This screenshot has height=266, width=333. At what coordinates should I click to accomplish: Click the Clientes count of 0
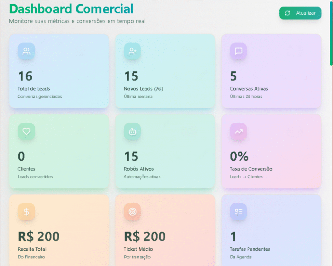click(x=21, y=156)
